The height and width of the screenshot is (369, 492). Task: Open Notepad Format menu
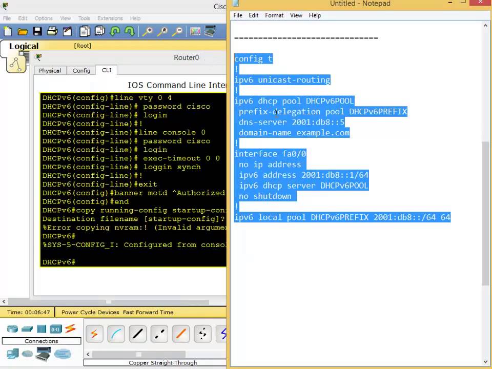pyautogui.click(x=274, y=15)
